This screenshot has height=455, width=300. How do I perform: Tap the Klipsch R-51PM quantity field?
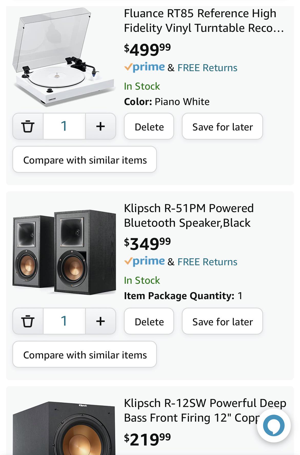click(64, 321)
